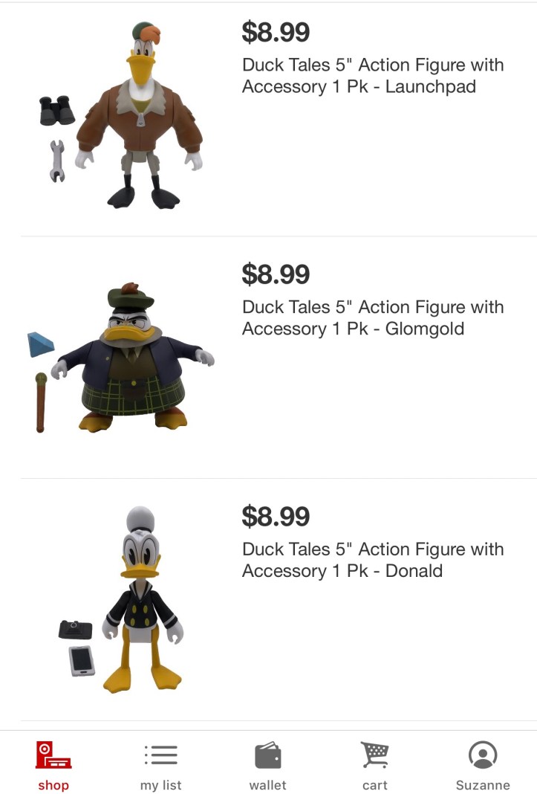Tap Launchpad's binoculars accessory image
The image size is (537, 794).
tap(56, 110)
